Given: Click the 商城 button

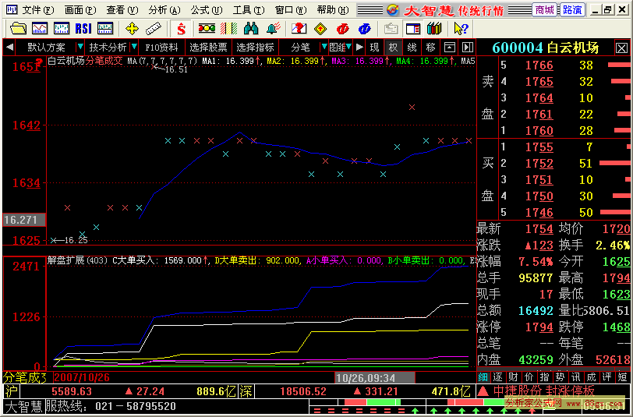Looking at the screenshot, I should pos(545,9).
